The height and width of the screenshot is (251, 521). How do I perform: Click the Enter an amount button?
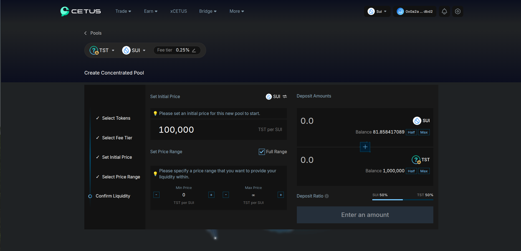(365, 215)
